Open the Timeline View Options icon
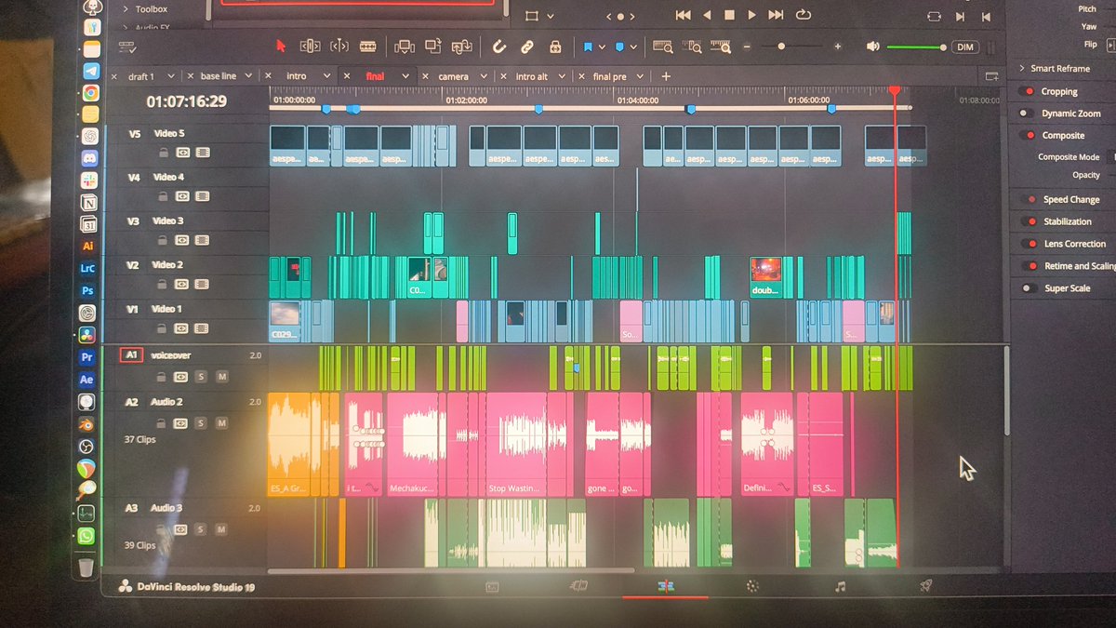 127,47
